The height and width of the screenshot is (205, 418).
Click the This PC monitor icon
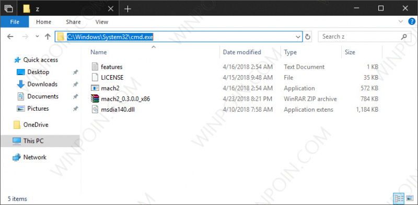pyautogui.click(x=17, y=141)
